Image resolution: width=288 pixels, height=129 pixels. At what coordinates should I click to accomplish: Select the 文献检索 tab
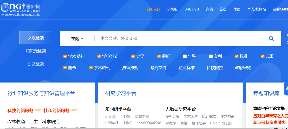tap(36, 38)
